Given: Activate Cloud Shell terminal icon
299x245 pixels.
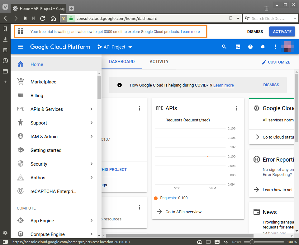Looking at the screenshot, I should point(238,47).
